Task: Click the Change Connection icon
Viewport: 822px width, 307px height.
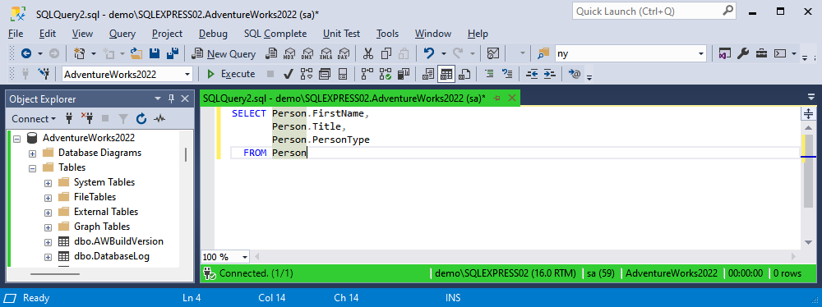Action: 45,74
